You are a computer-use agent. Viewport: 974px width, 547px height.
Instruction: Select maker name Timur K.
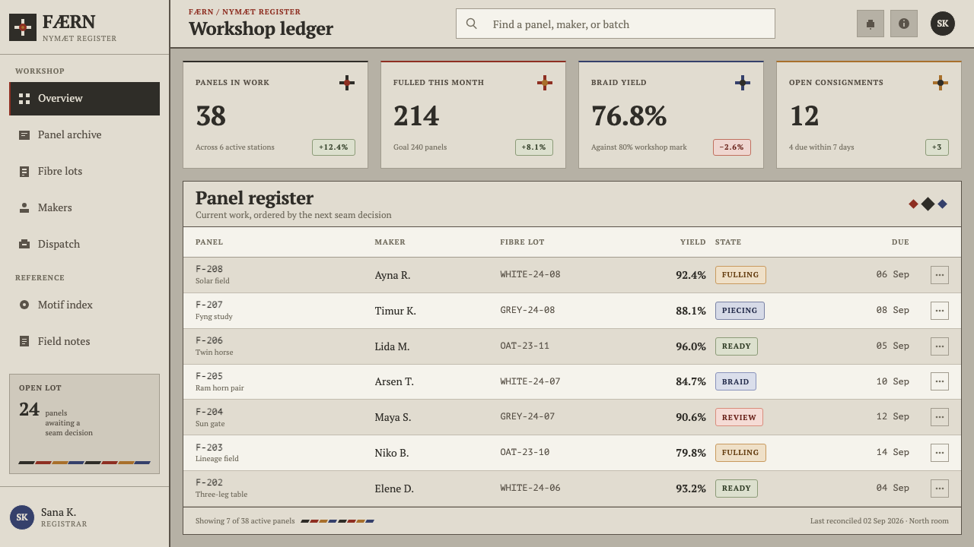(395, 311)
